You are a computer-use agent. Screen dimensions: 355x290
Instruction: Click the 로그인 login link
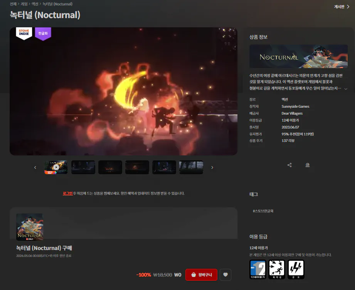click(x=67, y=193)
